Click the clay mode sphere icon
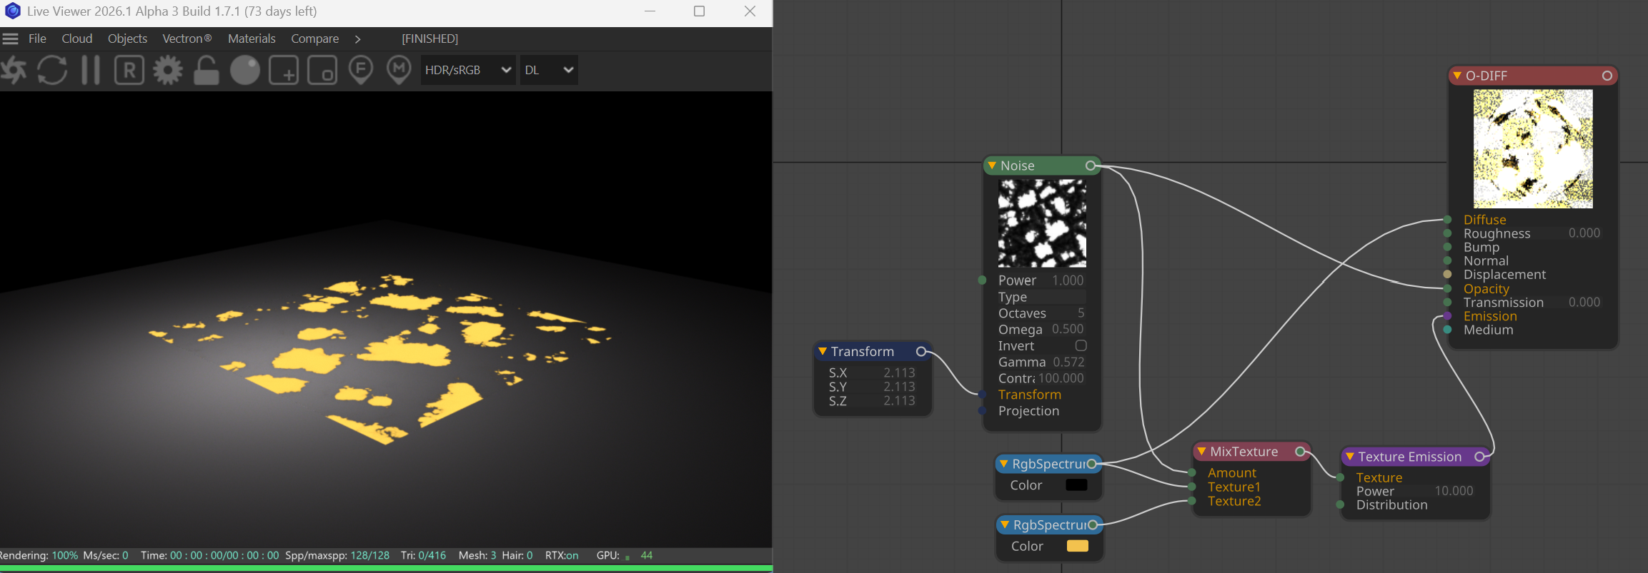 (245, 70)
